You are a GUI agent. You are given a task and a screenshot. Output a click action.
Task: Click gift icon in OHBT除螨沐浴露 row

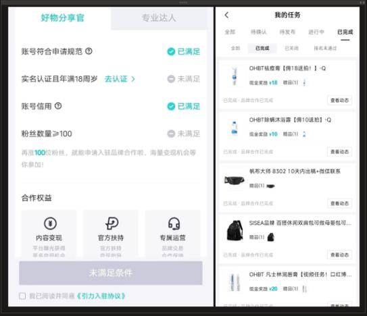[304, 134]
